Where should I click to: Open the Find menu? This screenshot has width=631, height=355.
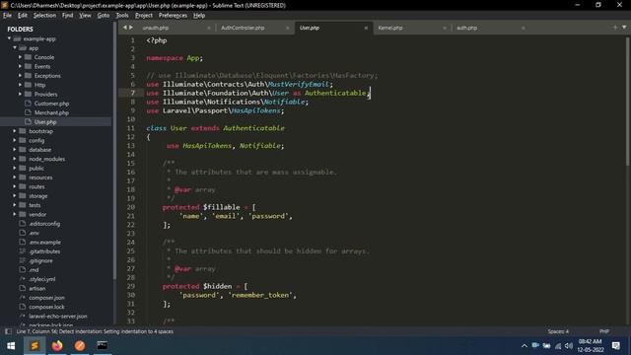click(x=68, y=16)
